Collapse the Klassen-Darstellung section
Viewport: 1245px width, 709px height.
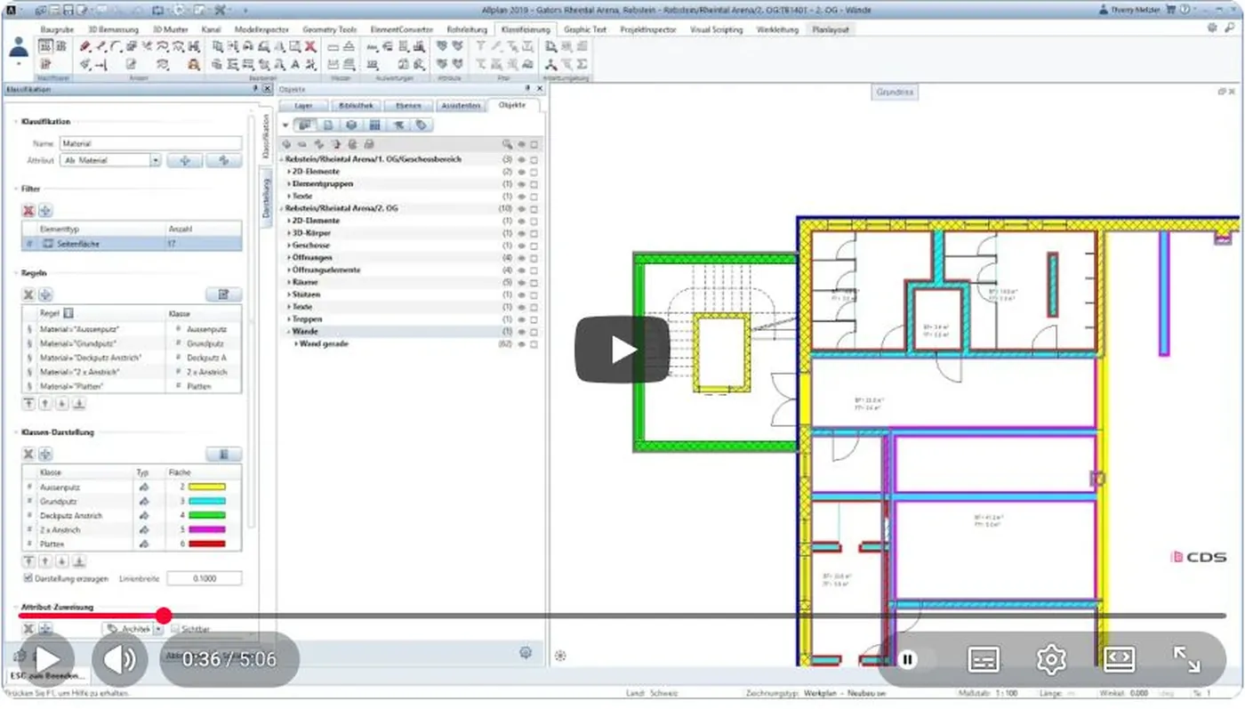point(16,432)
